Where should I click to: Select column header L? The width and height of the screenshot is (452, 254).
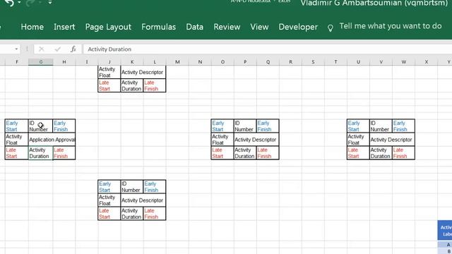(x=155, y=62)
